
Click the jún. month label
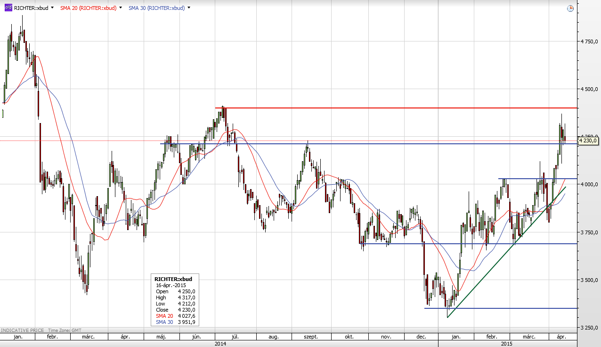(x=197, y=337)
